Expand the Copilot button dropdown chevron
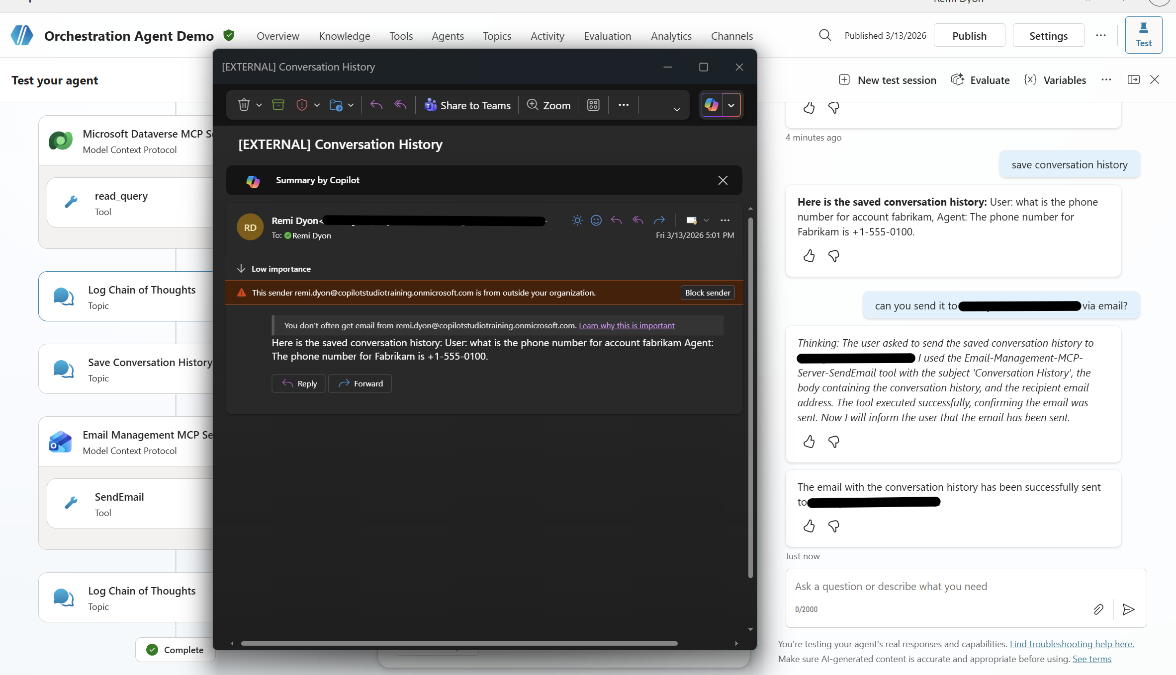 (x=731, y=105)
